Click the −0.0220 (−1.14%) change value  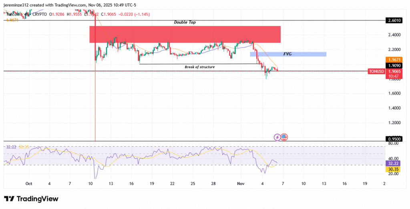pos(134,14)
